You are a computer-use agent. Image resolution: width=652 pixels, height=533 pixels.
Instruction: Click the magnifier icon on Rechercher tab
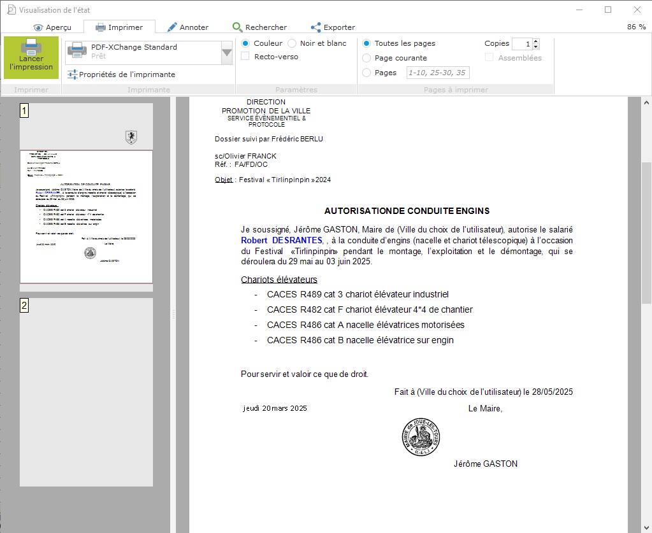click(237, 27)
